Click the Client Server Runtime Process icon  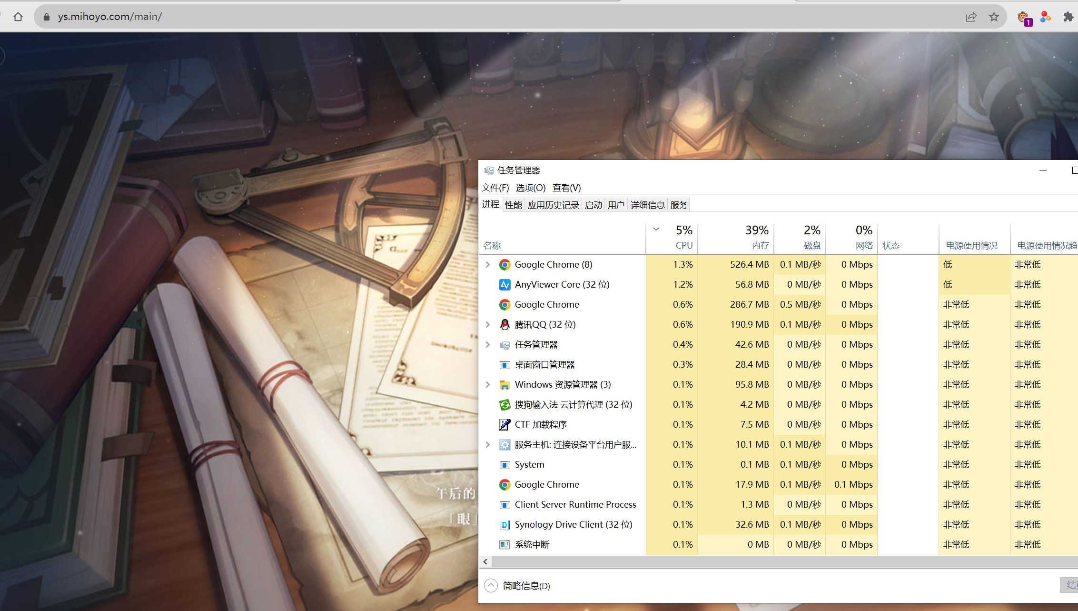[x=504, y=505]
